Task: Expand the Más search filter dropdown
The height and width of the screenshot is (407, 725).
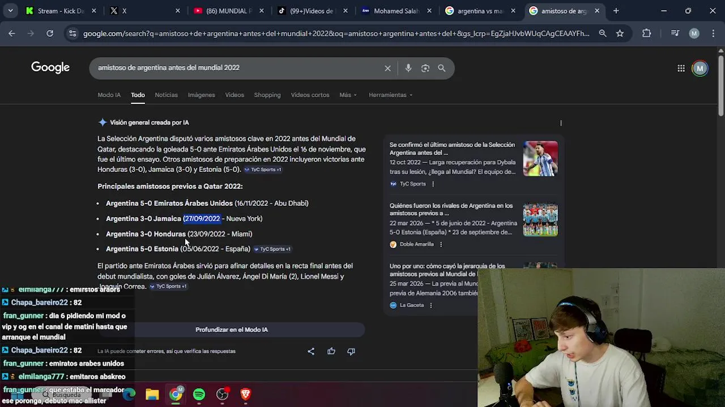Action: click(x=348, y=95)
